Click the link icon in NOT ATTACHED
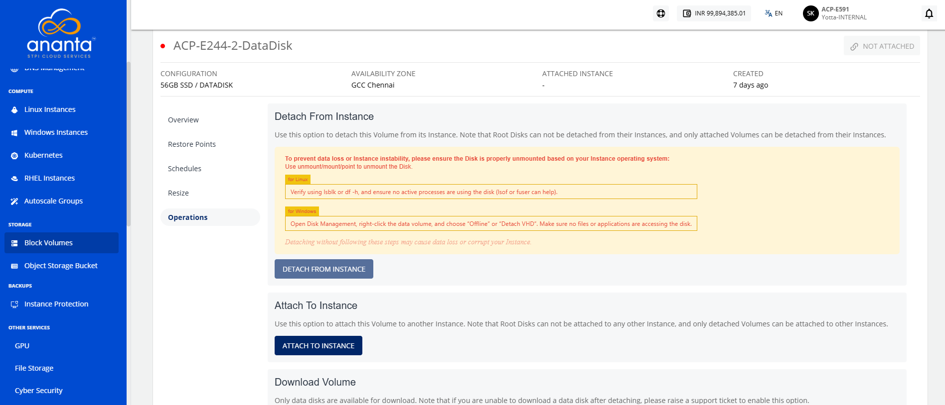Image resolution: width=945 pixels, height=405 pixels. pyautogui.click(x=854, y=46)
